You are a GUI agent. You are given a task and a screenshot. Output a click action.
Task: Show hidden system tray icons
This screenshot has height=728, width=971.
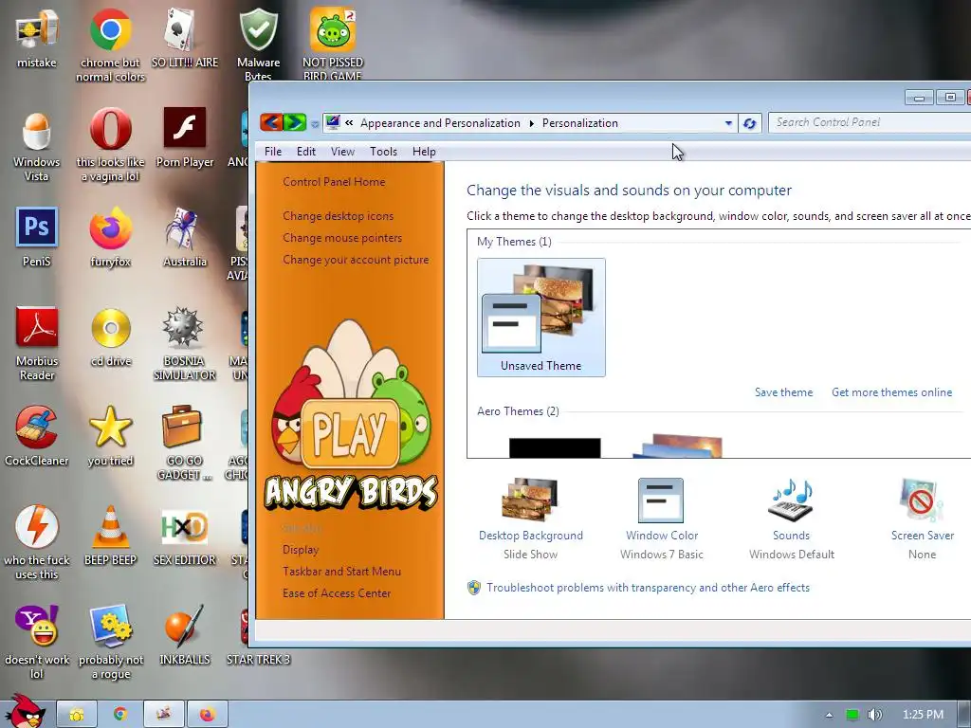pos(829,715)
